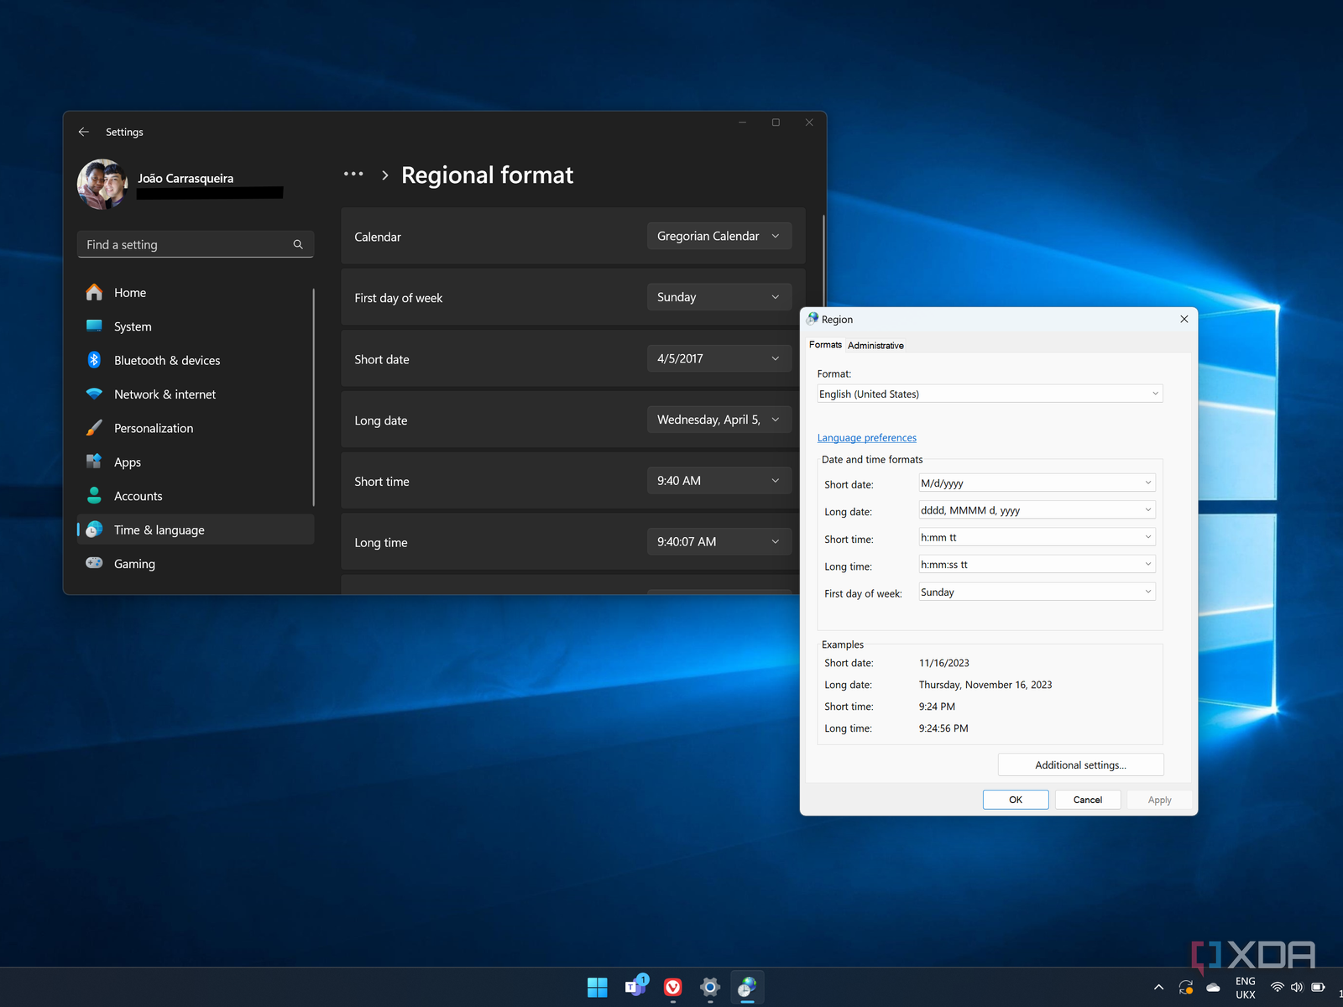This screenshot has height=1007, width=1343.
Task: Expand the Gregorian Calendar dropdown
Action: (719, 237)
